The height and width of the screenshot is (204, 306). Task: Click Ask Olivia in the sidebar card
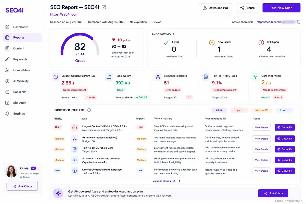point(22,186)
